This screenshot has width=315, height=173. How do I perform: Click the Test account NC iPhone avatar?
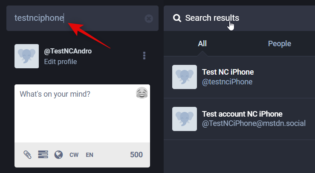click(185, 119)
